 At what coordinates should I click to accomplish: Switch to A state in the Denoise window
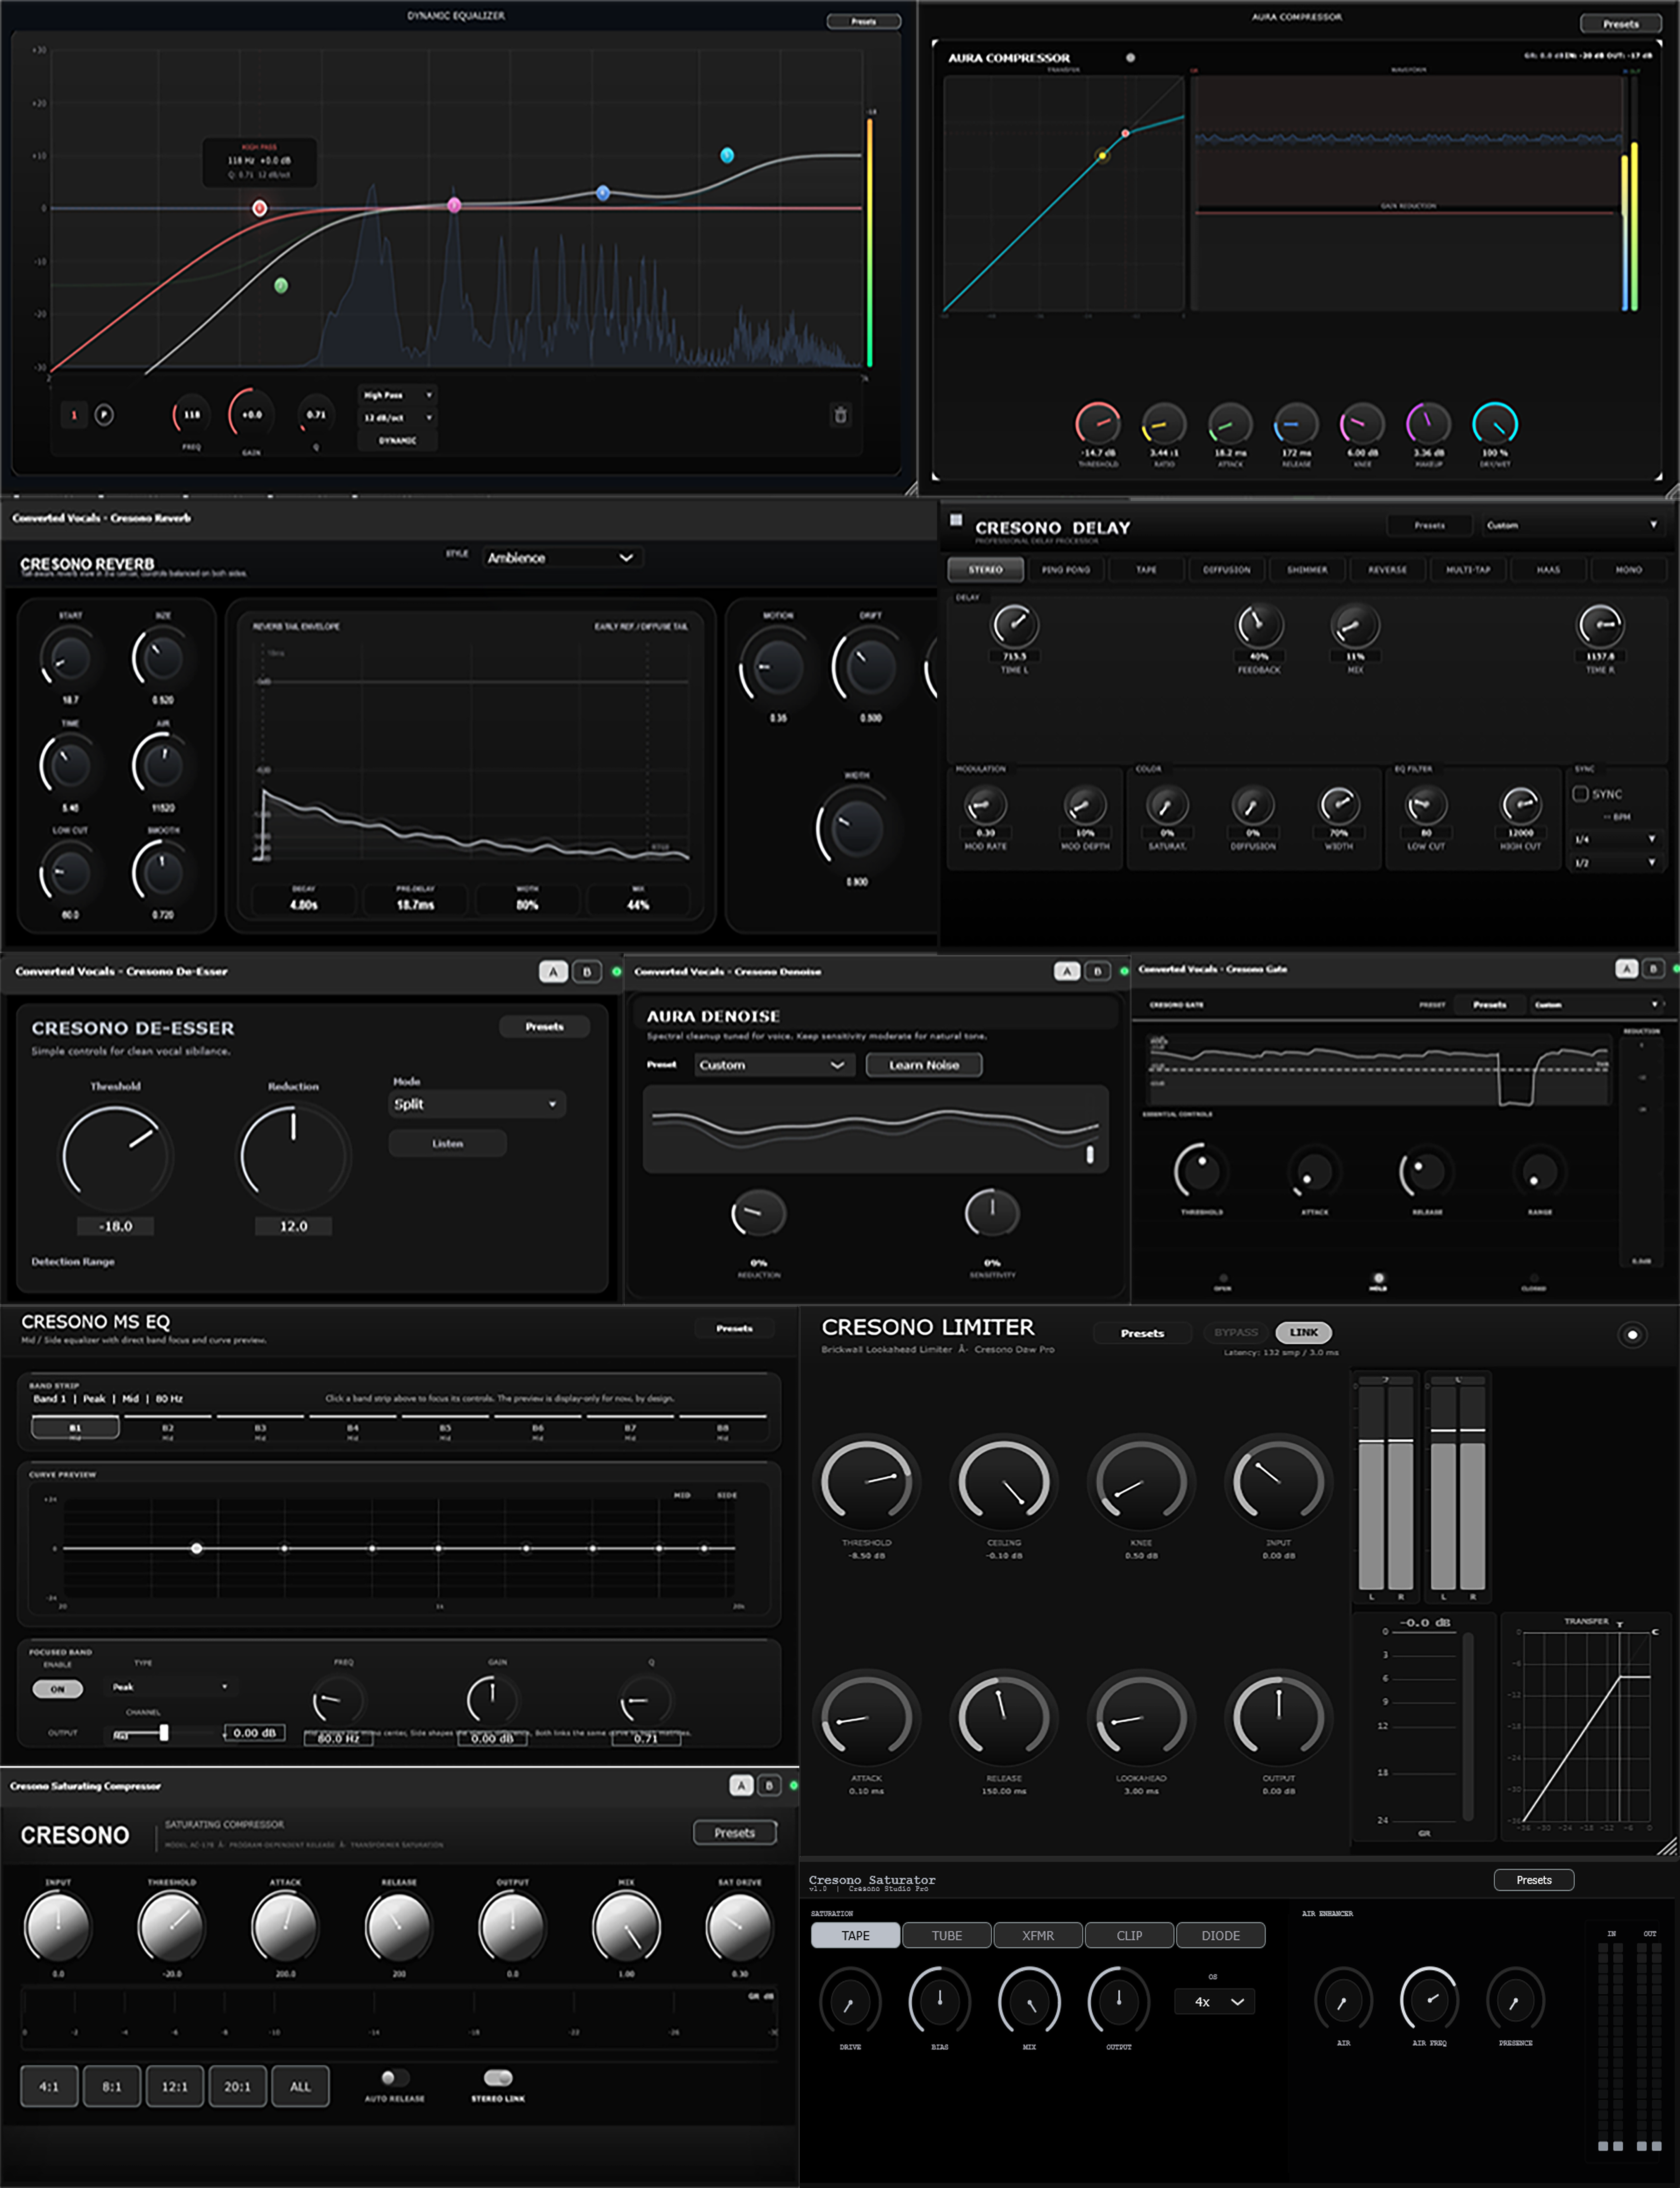1067,971
